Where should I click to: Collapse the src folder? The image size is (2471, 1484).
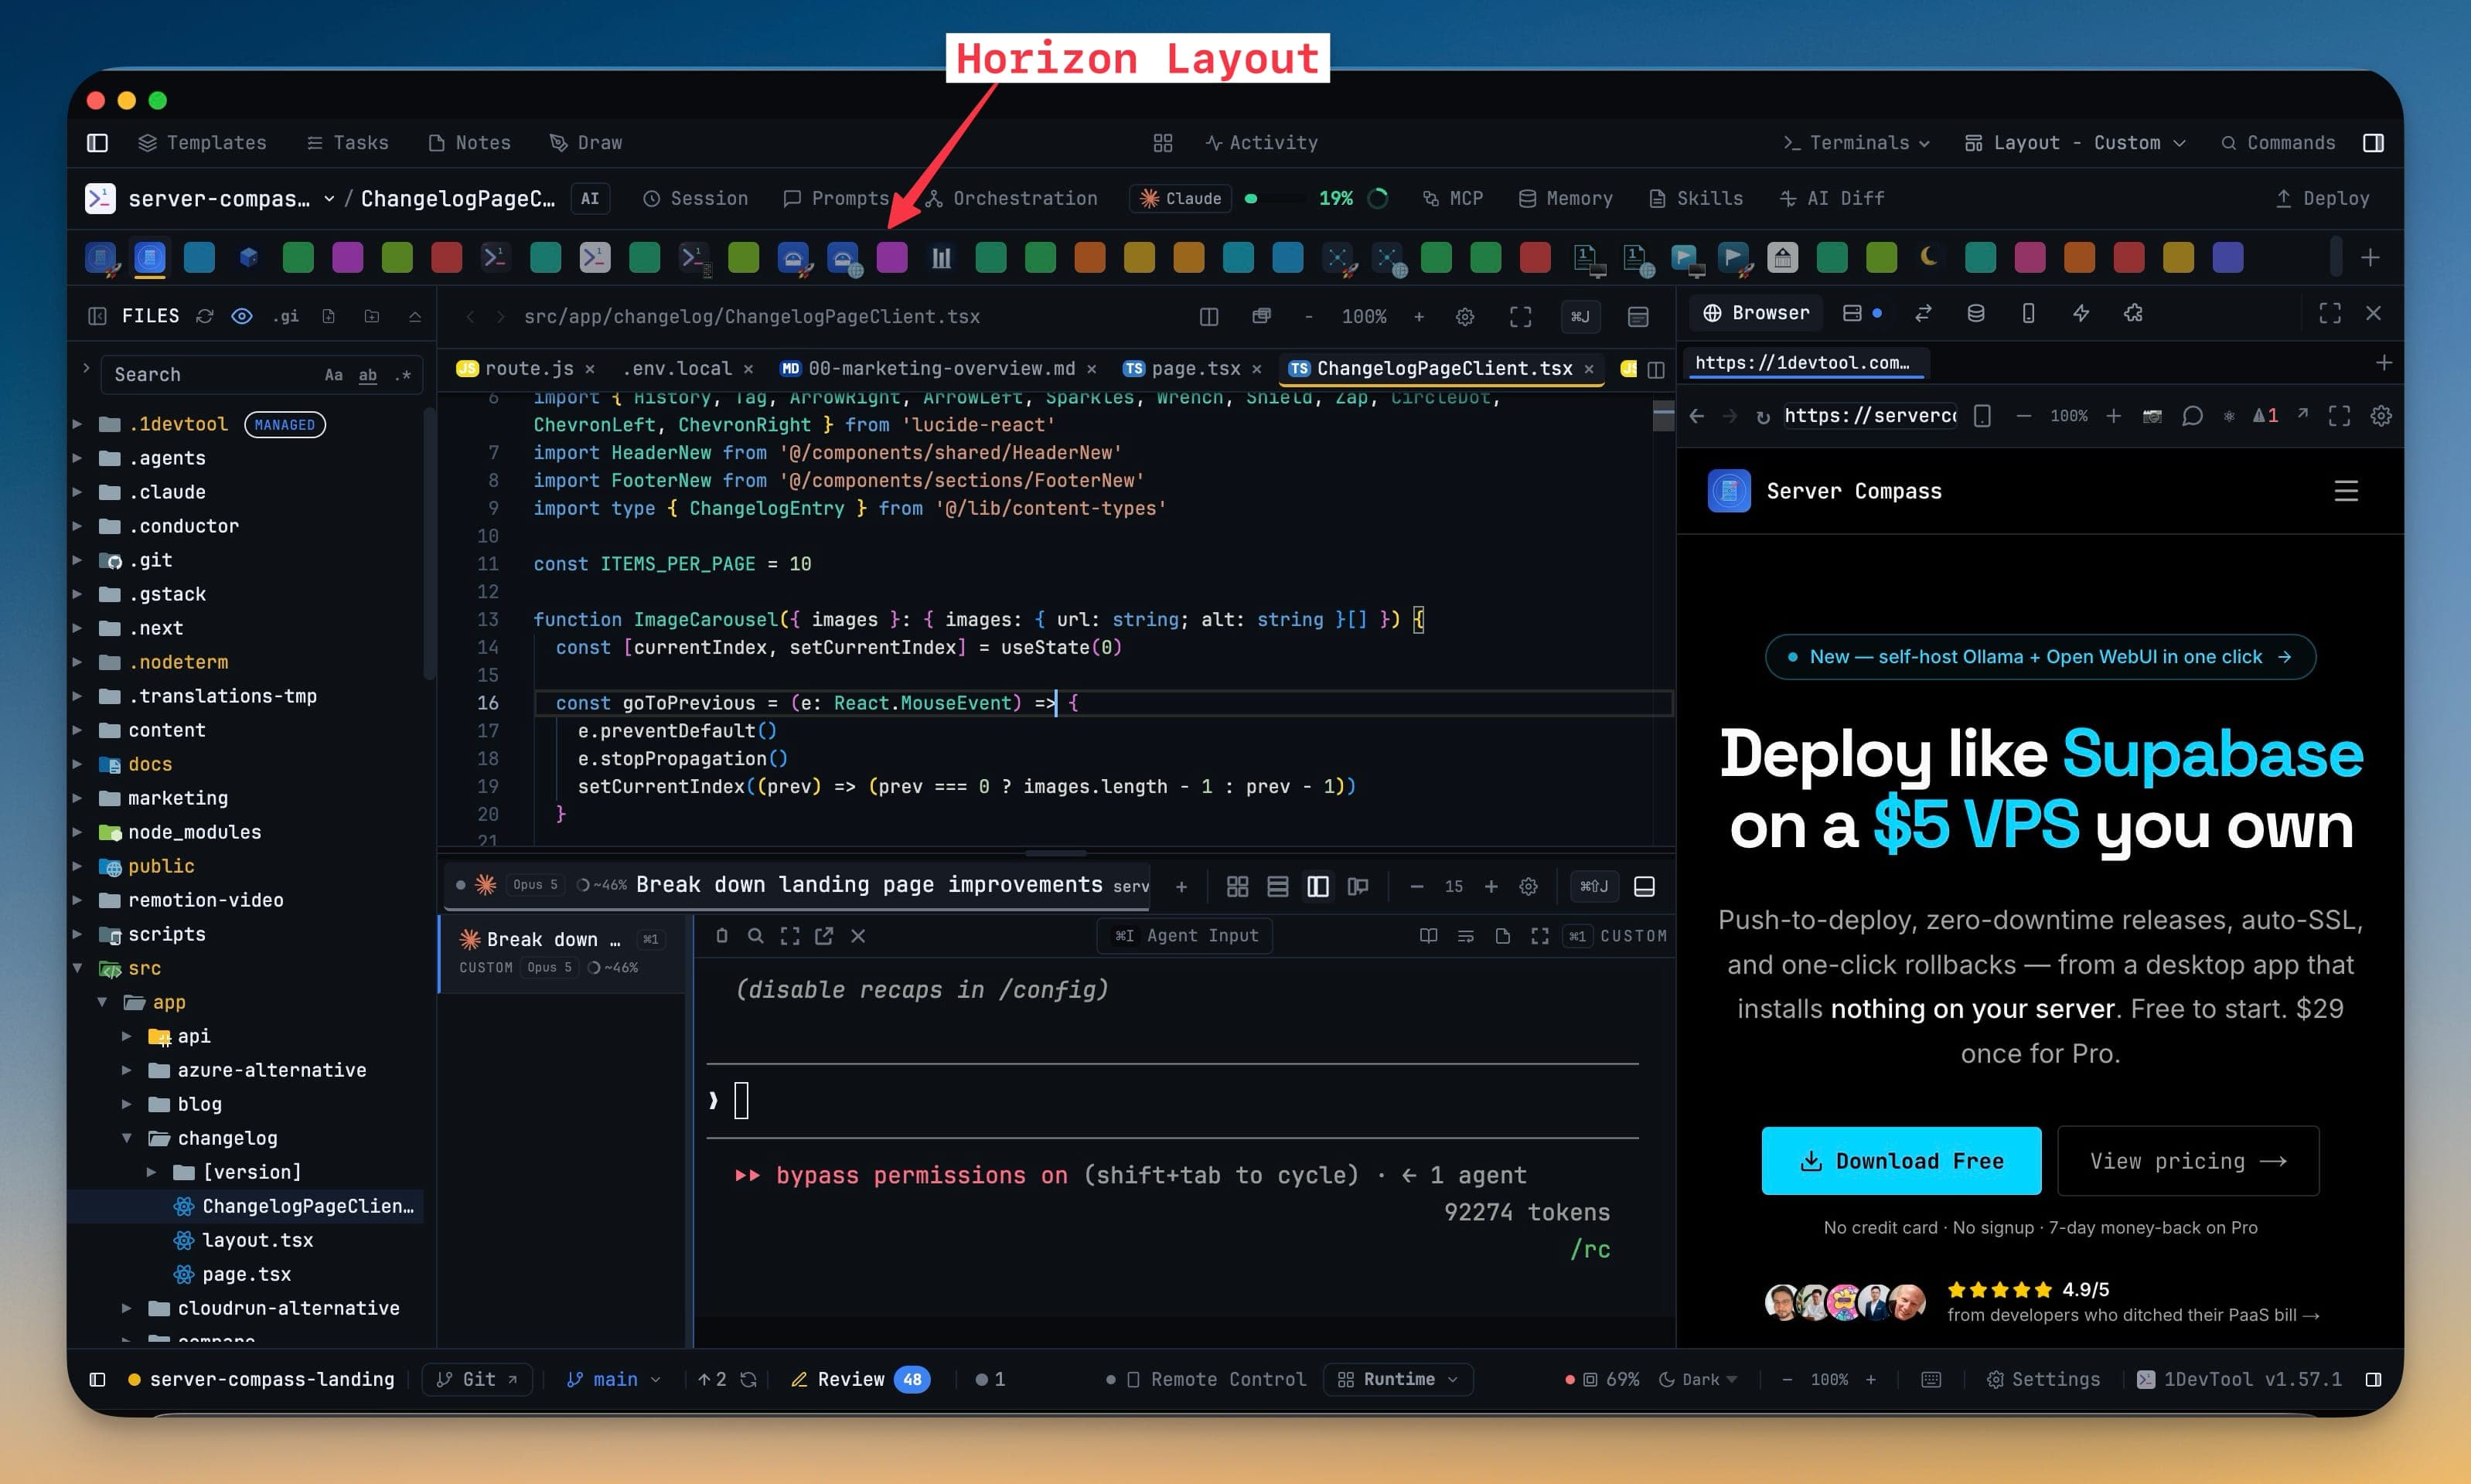point(77,968)
